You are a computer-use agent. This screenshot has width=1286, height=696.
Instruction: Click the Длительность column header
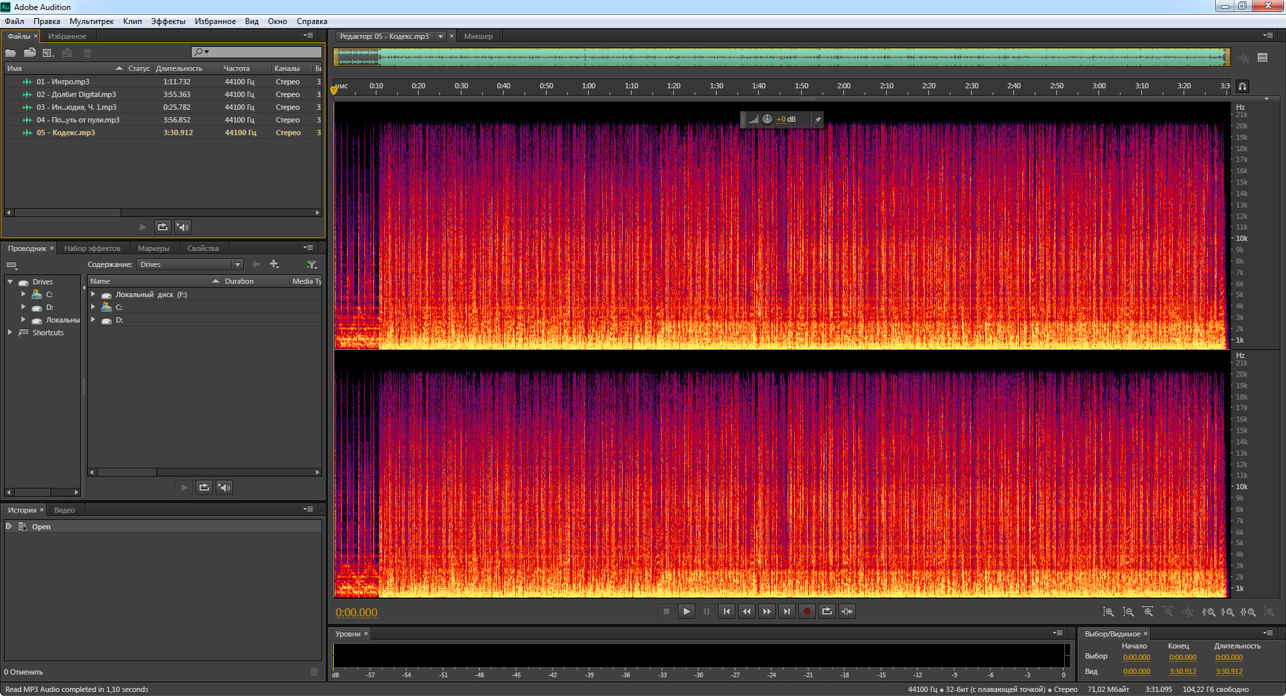point(180,68)
